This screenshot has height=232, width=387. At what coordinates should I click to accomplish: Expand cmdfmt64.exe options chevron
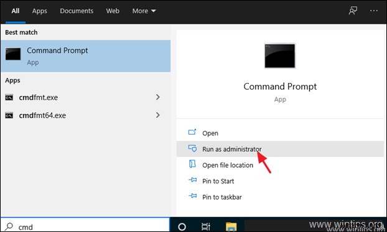[157, 115]
